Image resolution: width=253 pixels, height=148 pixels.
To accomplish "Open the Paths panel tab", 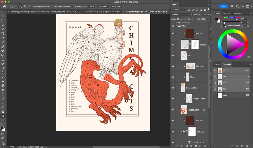I will tap(217, 64).
